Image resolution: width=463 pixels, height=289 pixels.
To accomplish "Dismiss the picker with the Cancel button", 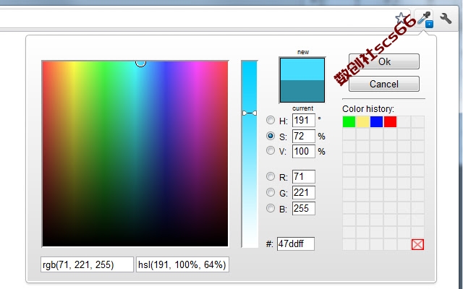I will [384, 84].
